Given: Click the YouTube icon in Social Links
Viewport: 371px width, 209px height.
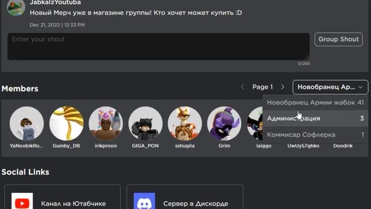Looking at the screenshot, I should [22, 201].
